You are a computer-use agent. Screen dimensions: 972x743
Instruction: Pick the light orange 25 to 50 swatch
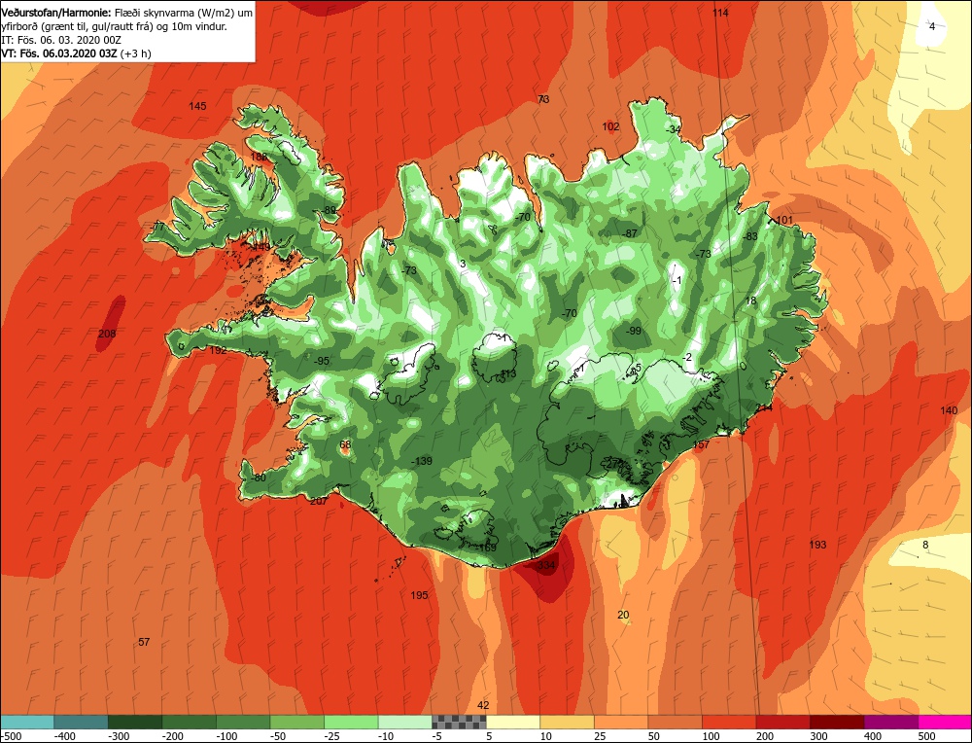click(620, 722)
